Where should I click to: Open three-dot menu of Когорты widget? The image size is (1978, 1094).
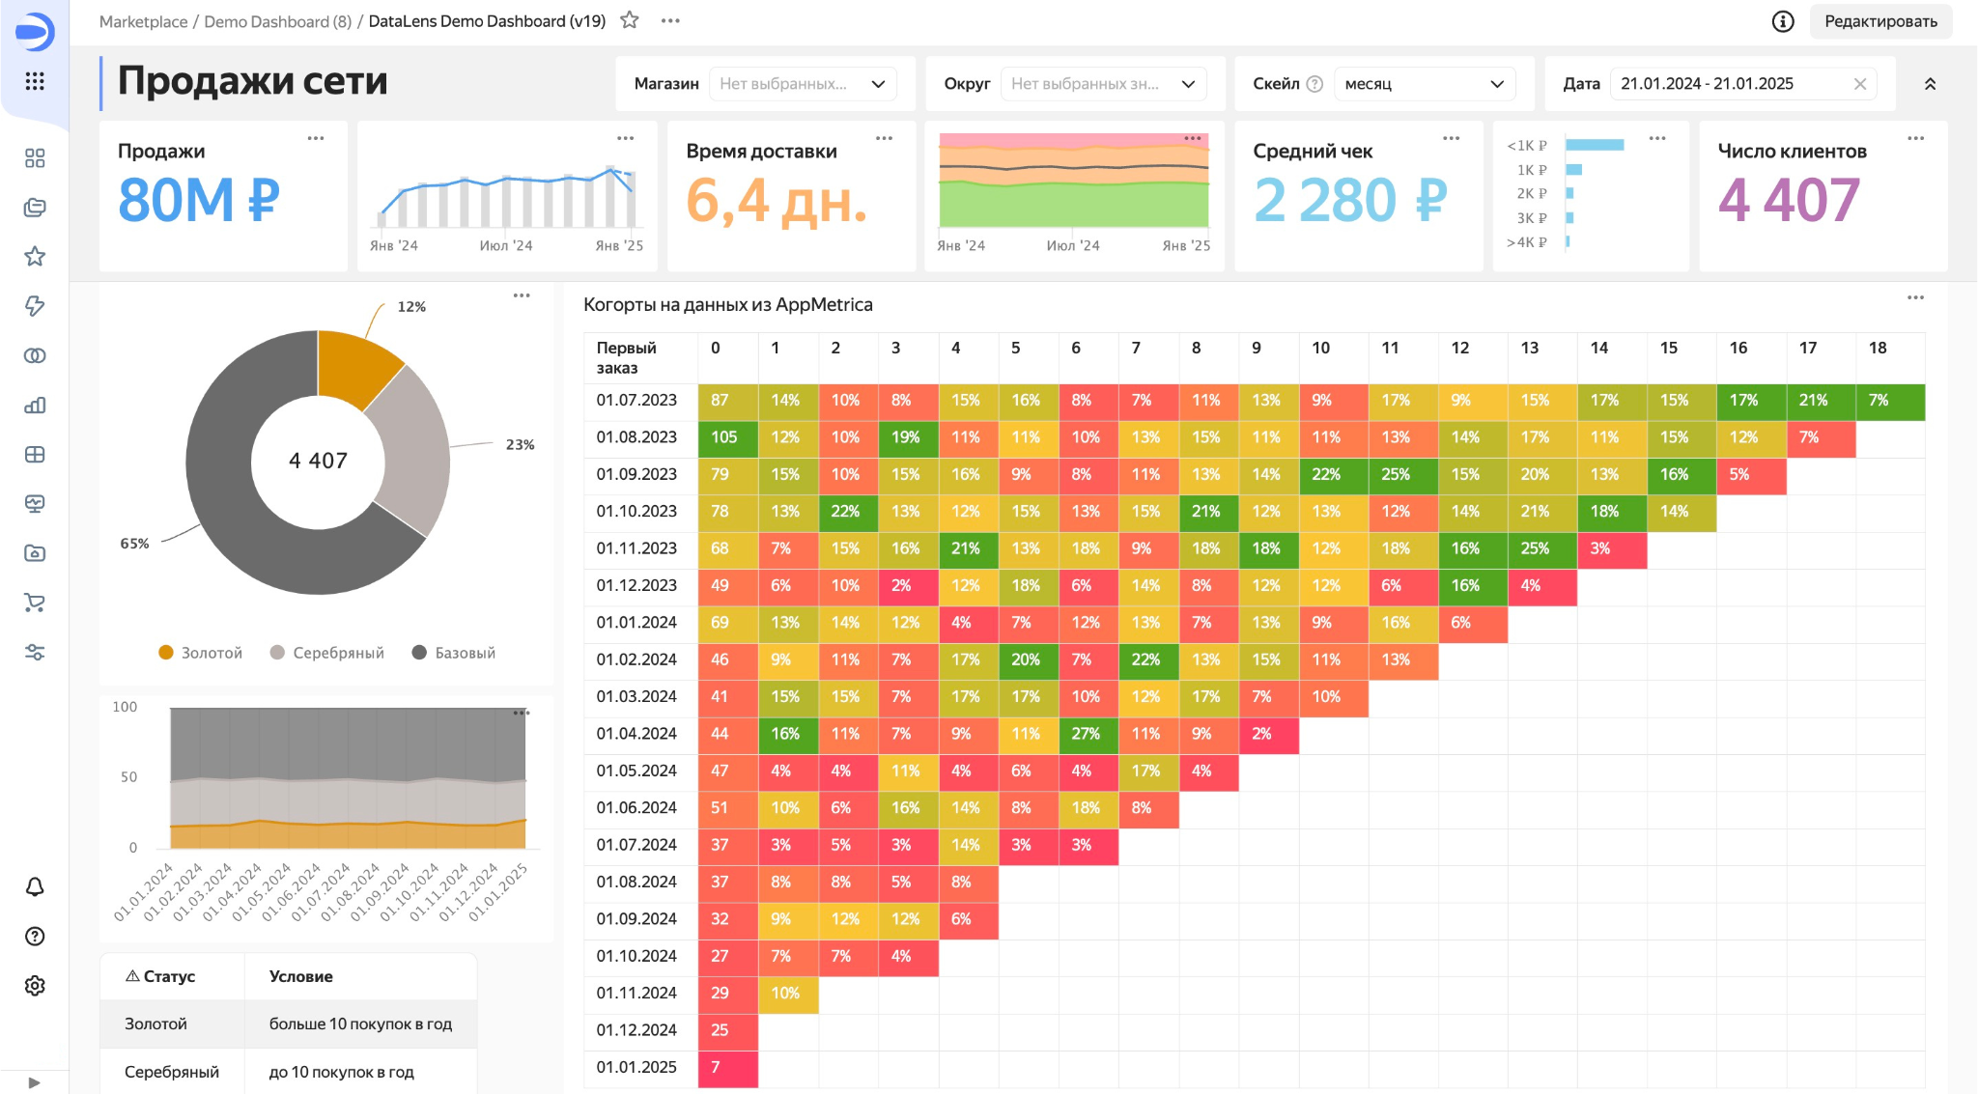(1915, 297)
